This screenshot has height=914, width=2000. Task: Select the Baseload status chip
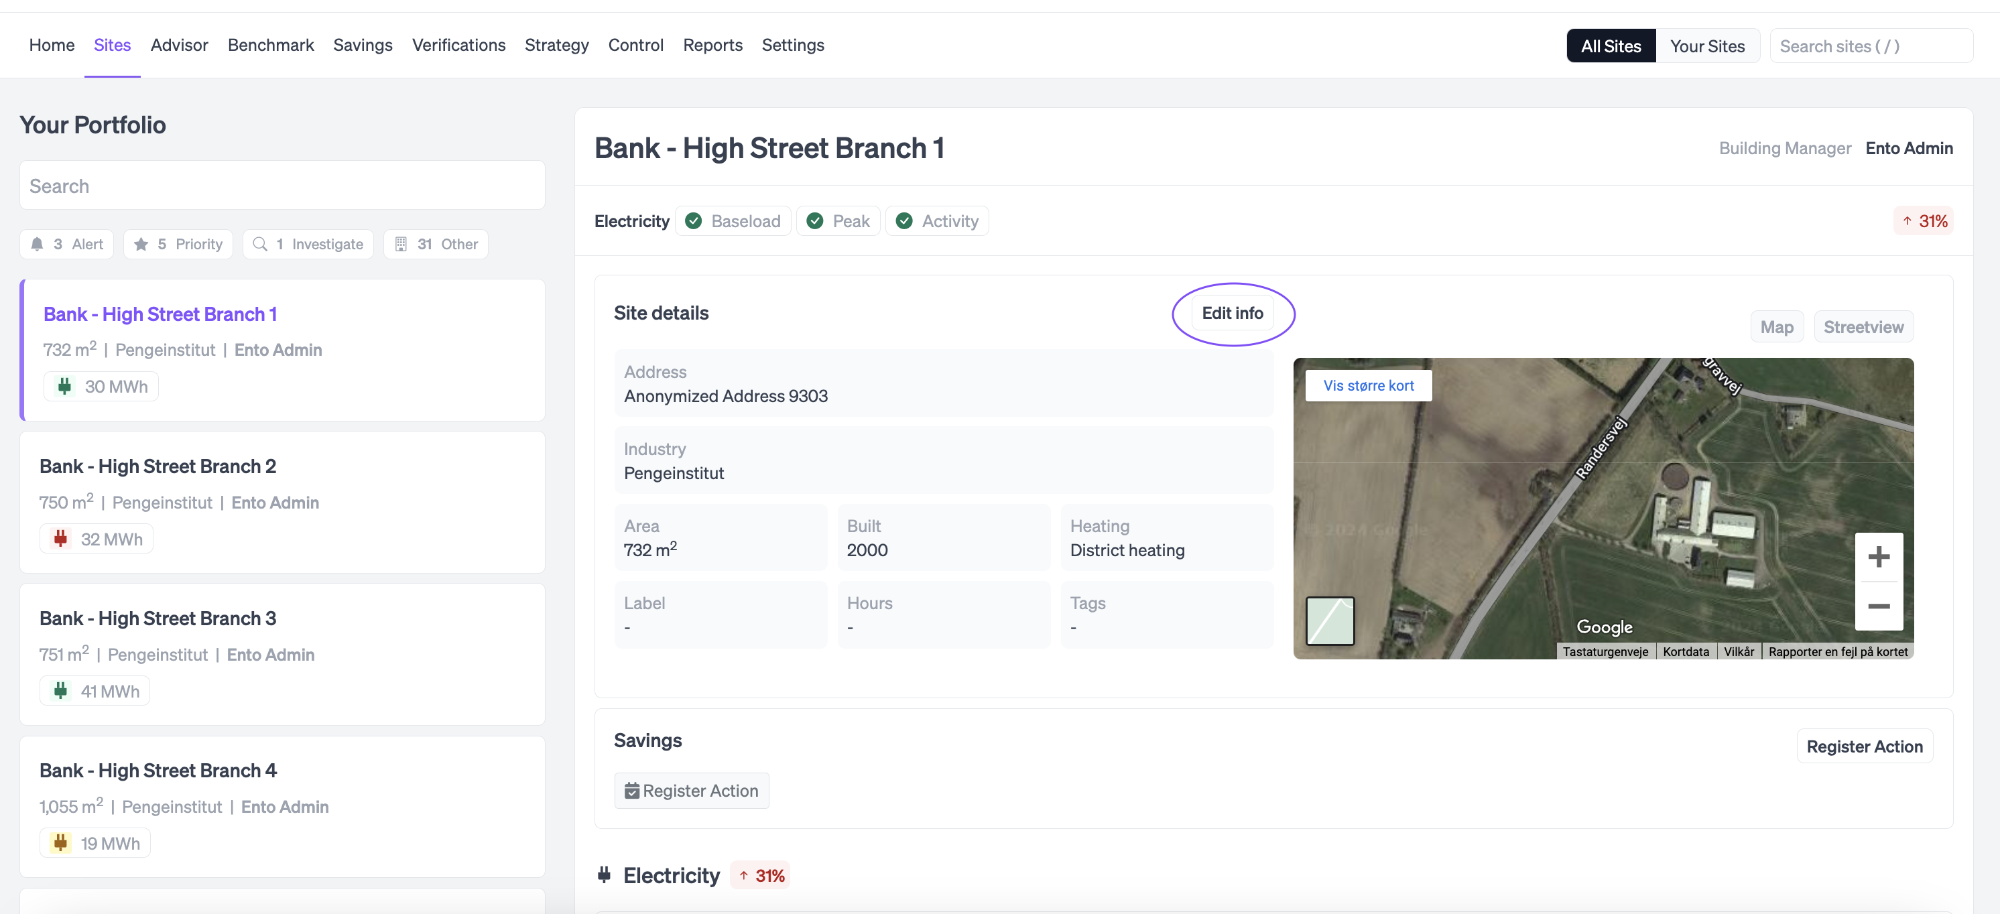click(733, 221)
